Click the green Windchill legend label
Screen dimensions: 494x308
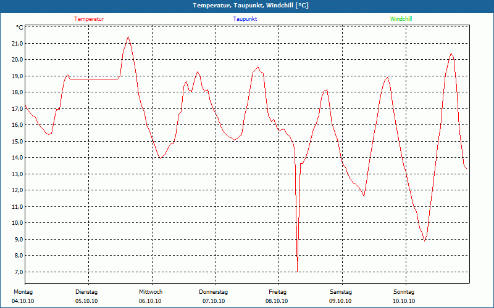coord(401,19)
